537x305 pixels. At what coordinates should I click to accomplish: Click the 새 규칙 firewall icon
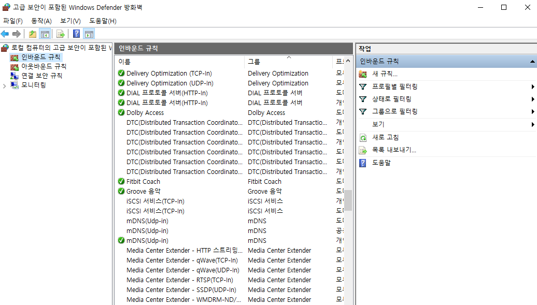point(363,74)
